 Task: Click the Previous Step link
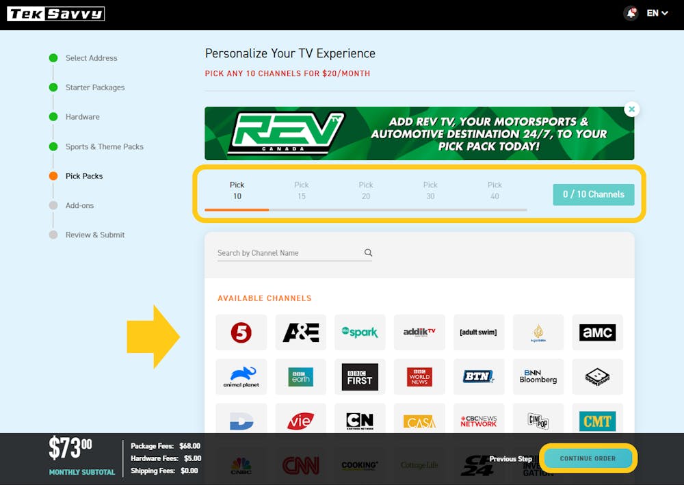click(510, 459)
